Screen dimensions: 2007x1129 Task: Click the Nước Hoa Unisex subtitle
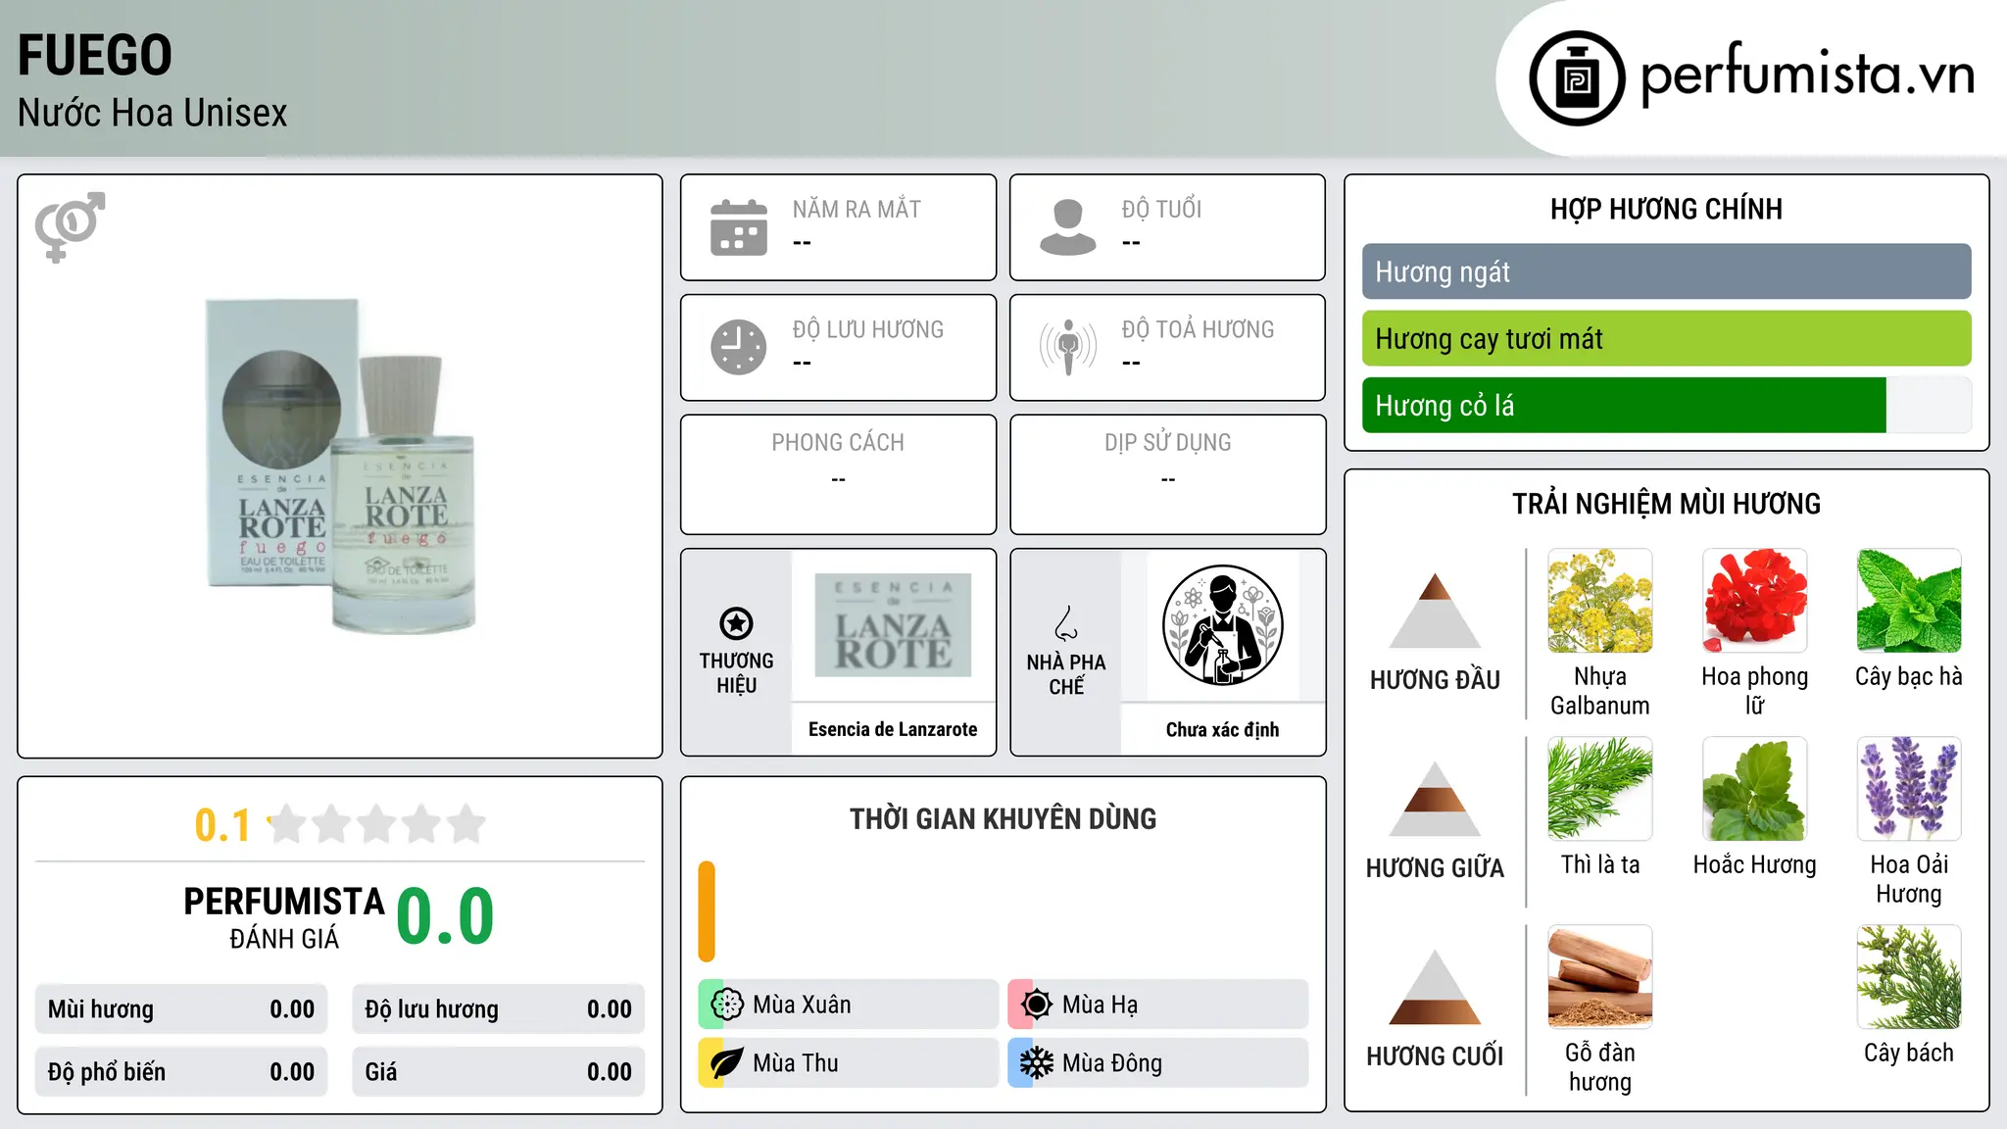153,114
